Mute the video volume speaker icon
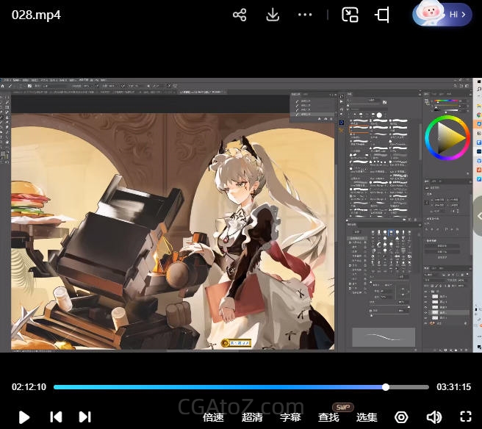This screenshot has height=429, width=482. (x=434, y=417)
